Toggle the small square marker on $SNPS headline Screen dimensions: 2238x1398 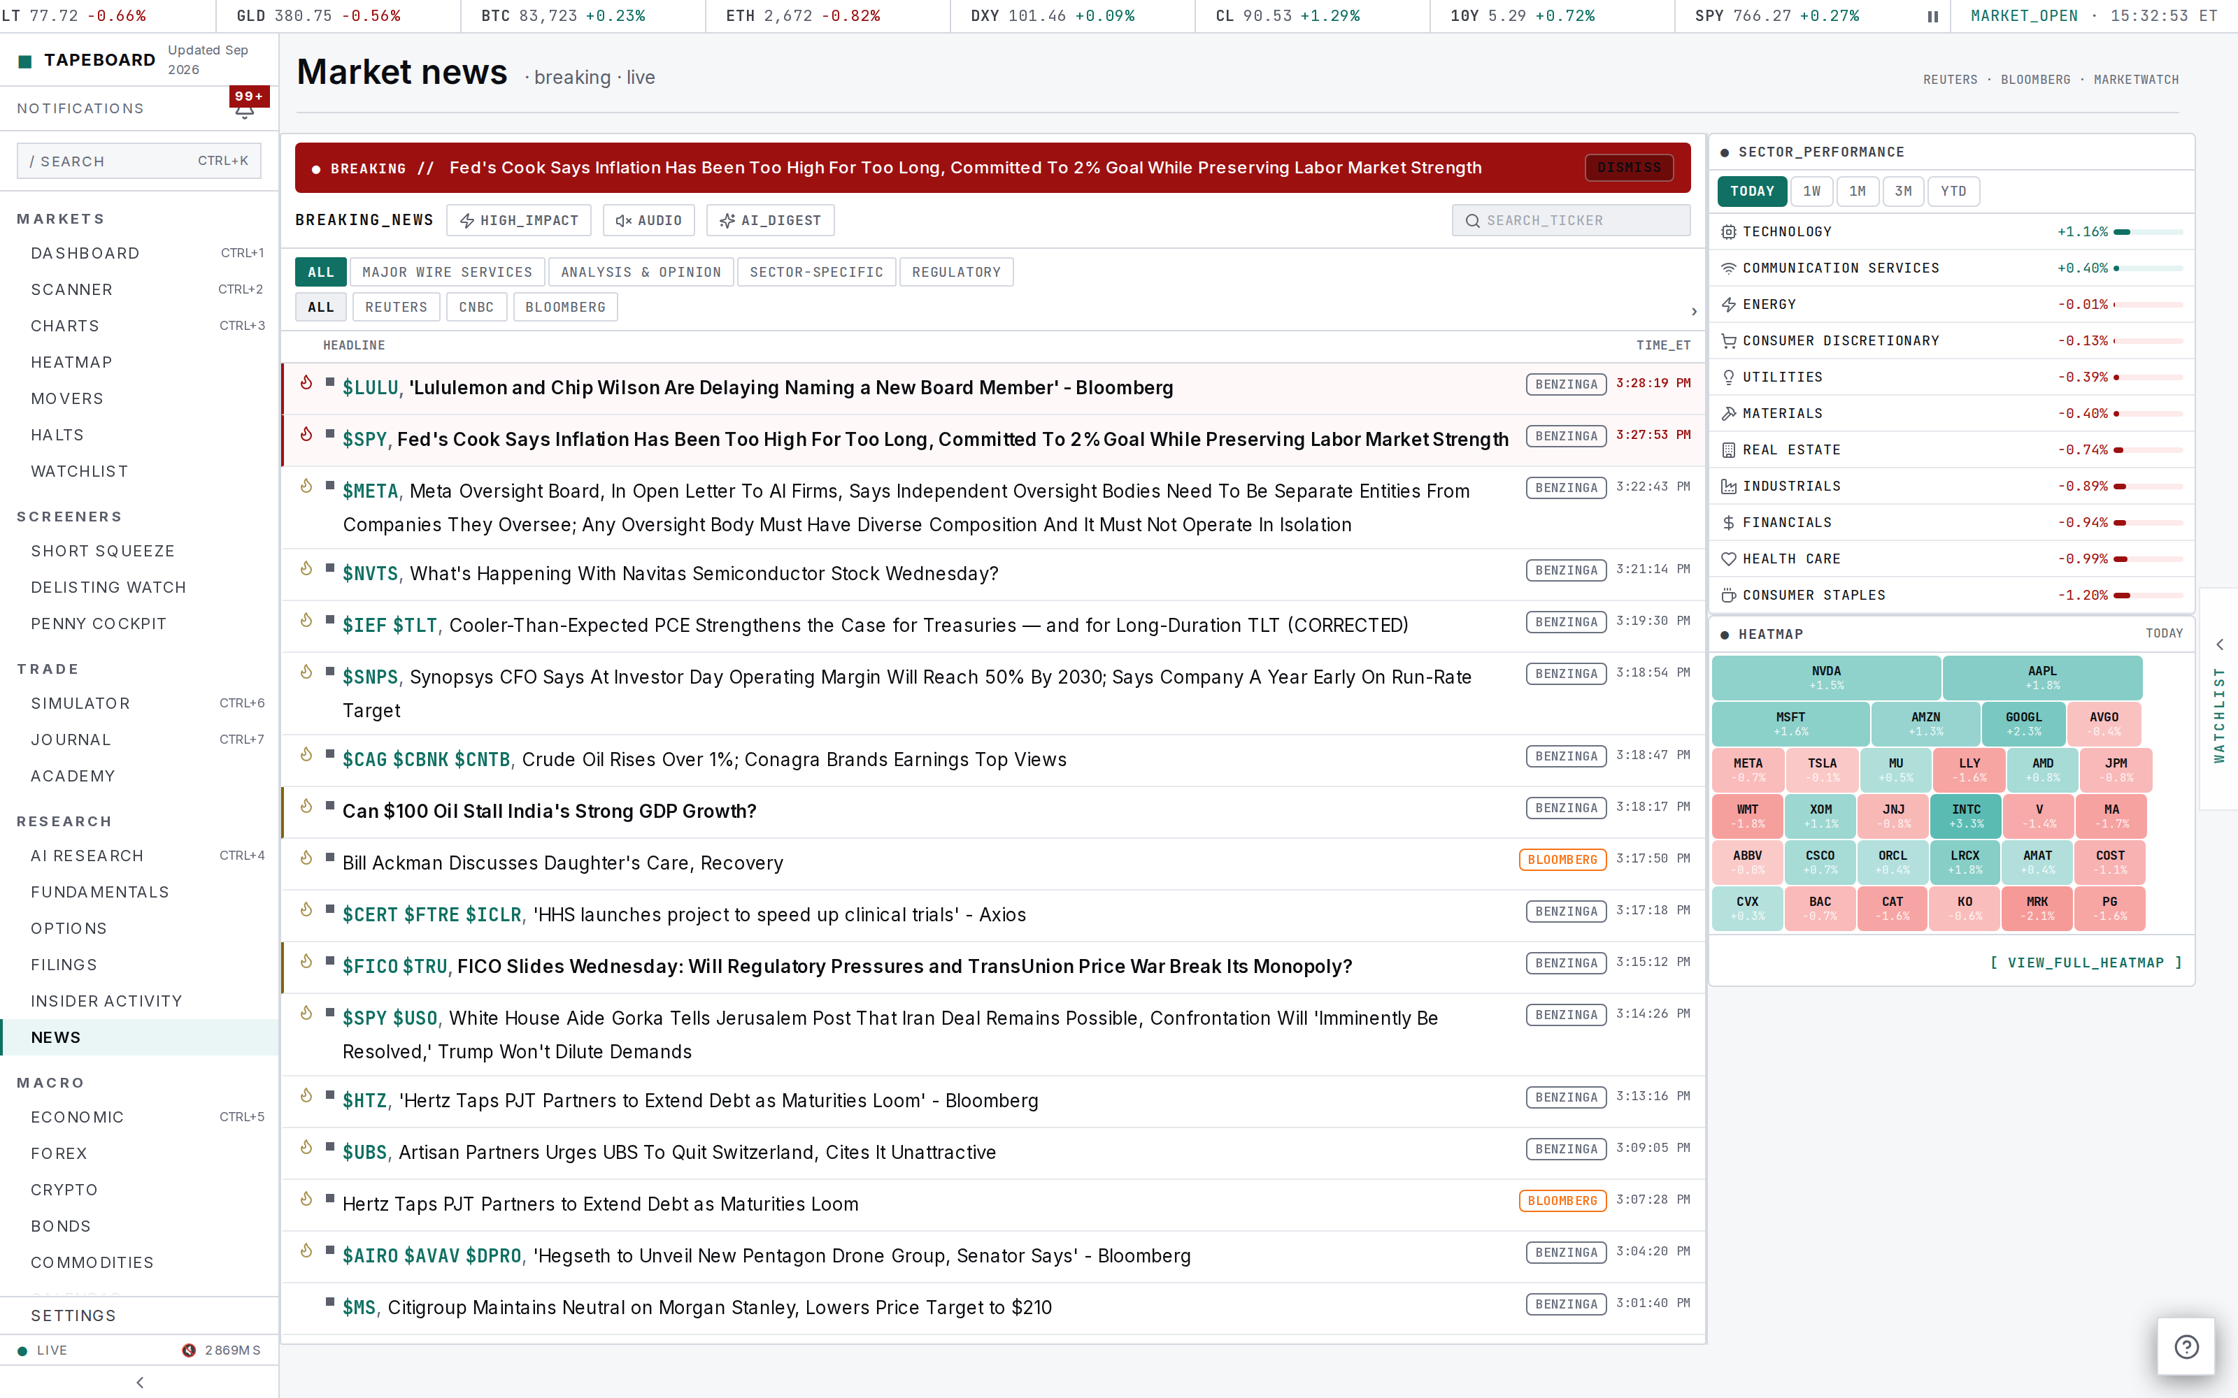[329, 670]
